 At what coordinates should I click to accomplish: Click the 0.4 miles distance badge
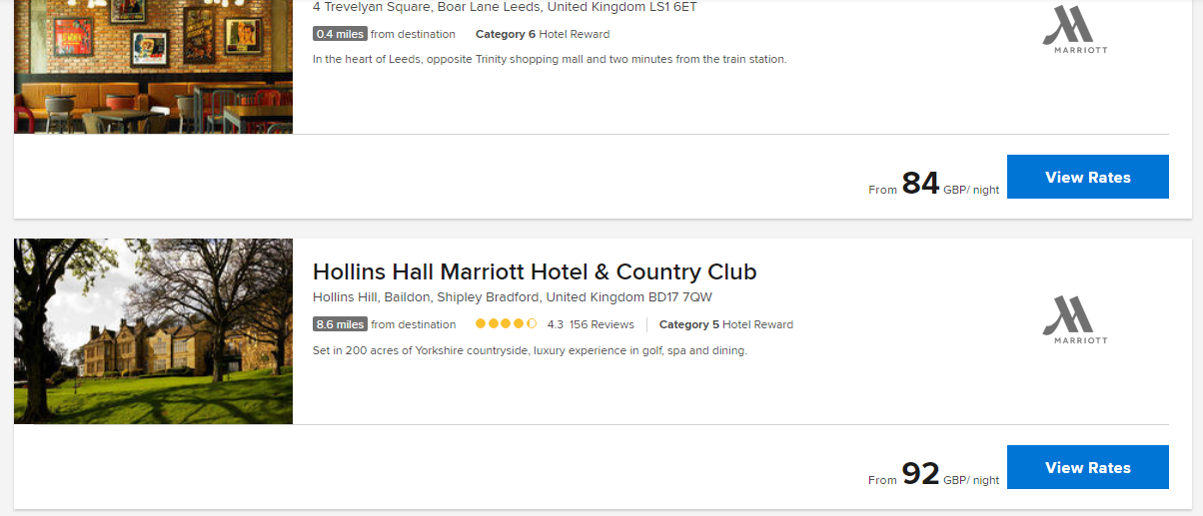coord(340,34)
